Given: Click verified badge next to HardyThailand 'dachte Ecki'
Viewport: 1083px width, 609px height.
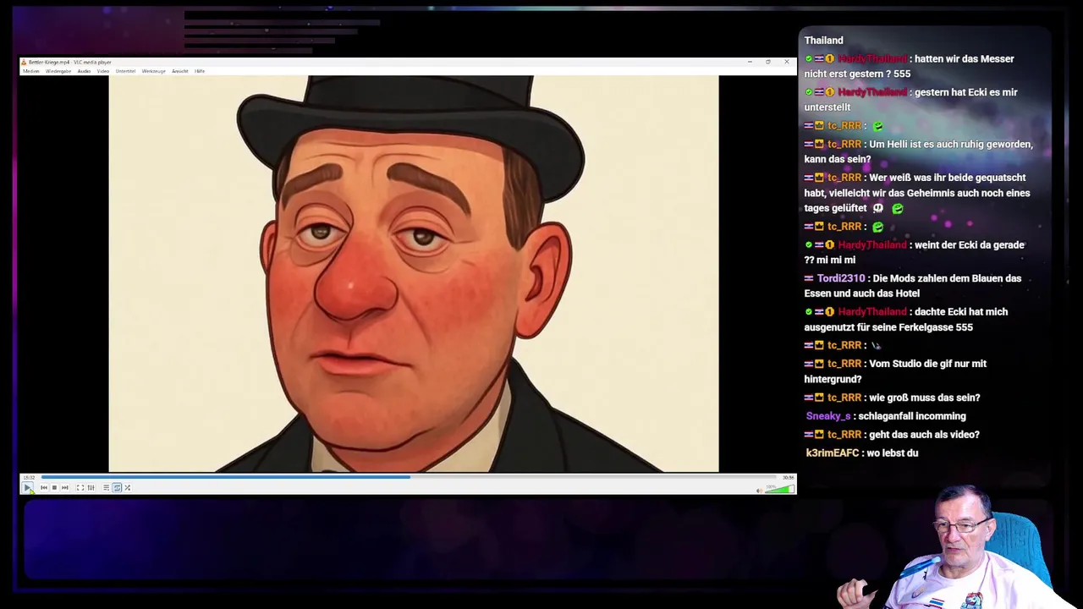Looking at the screenshot, I should (x=809, y=312).
